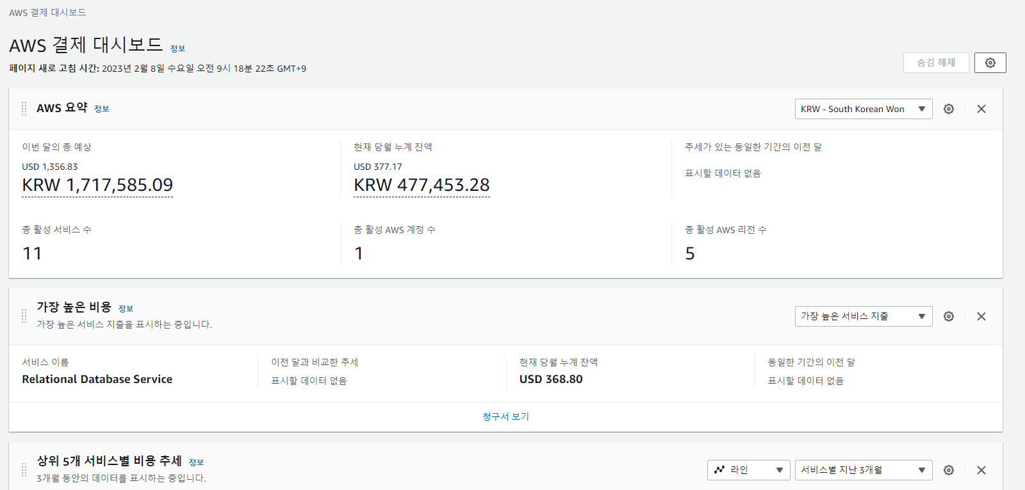The height and width of the screenshot is (490, 1025).
Task: Close the AWS 요약 widget
Action: point(981,109)
